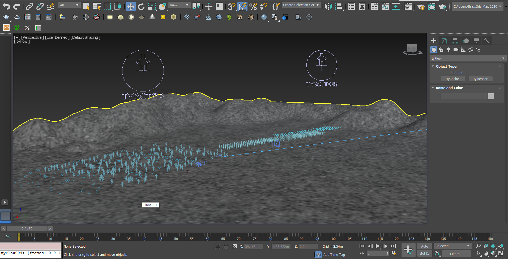Image resolution: width=508 pixels, height=259 pixels.
Task: Open the Default Shading viewport menu
Action: pos(85,37)
